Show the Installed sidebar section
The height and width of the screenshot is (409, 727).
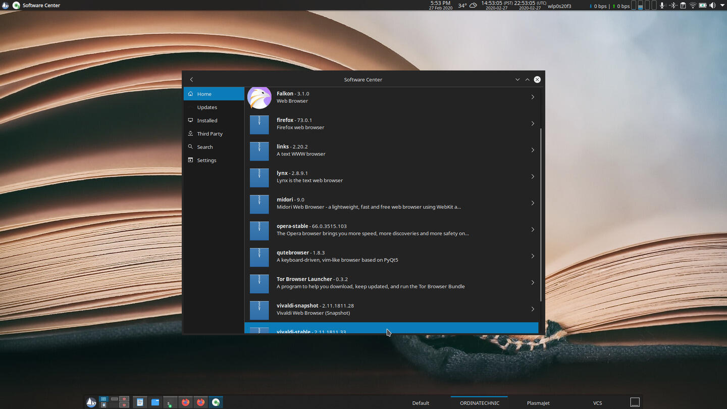pyautogui.click(x=214, y=120)
